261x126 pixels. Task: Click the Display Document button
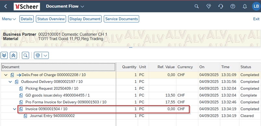(85, 19)
